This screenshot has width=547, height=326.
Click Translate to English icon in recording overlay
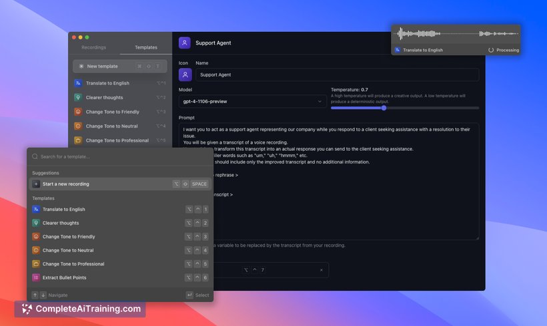click(x=398, y=50)
